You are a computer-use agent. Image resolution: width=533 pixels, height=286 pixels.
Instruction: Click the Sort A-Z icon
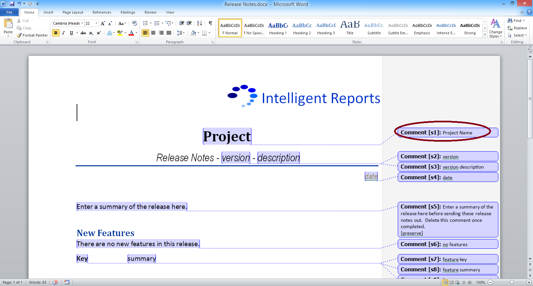(200, 23)
